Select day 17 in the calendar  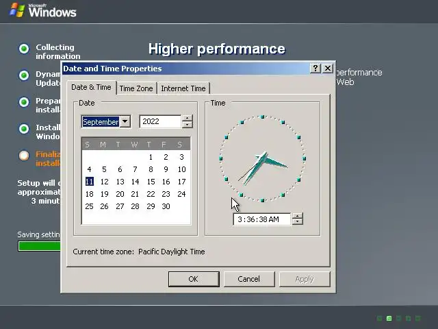(181, 182)
